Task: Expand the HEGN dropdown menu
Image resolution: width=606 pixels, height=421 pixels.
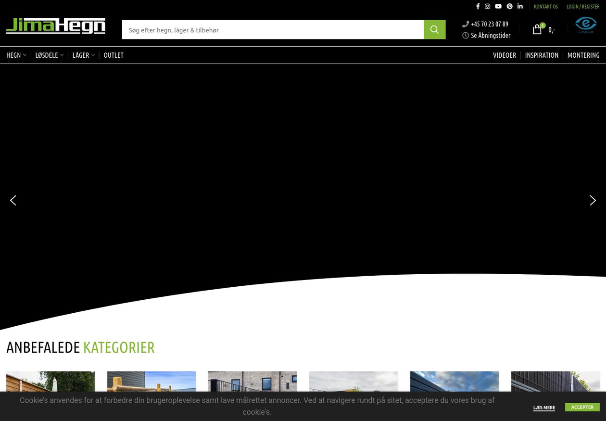Action: tap(16, 55)
